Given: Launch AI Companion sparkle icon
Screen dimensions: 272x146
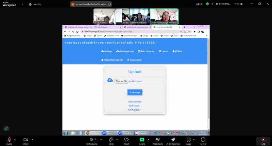Looking at the screenshot, I should click(173, 140).
